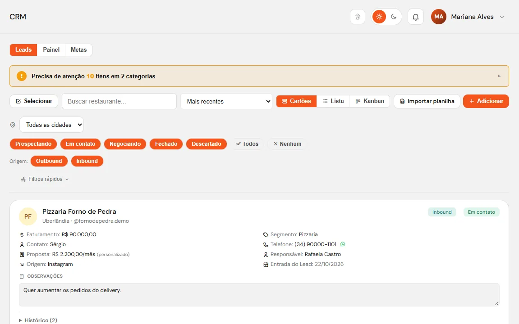Click the phone number (34) 90000-1101

[x=315, y=244]
